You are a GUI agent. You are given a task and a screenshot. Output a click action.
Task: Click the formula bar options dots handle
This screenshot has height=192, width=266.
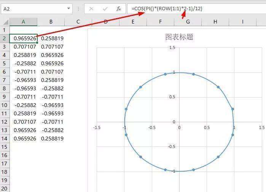coord(78,9)
